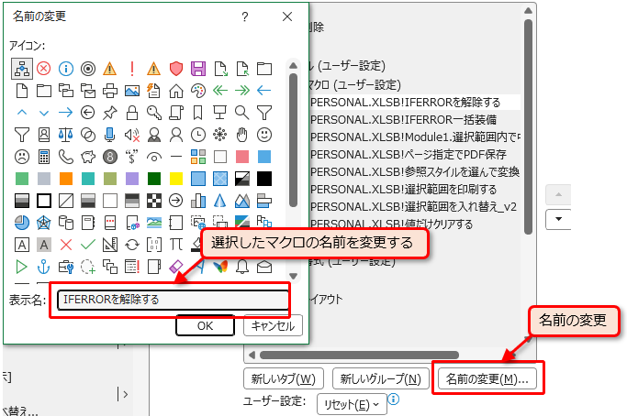Image resolution: width=627 pixels, height=416 pixels.
Task: Choose the green play triangle icon
Action: pyautogui.click(x=20, y=267)
